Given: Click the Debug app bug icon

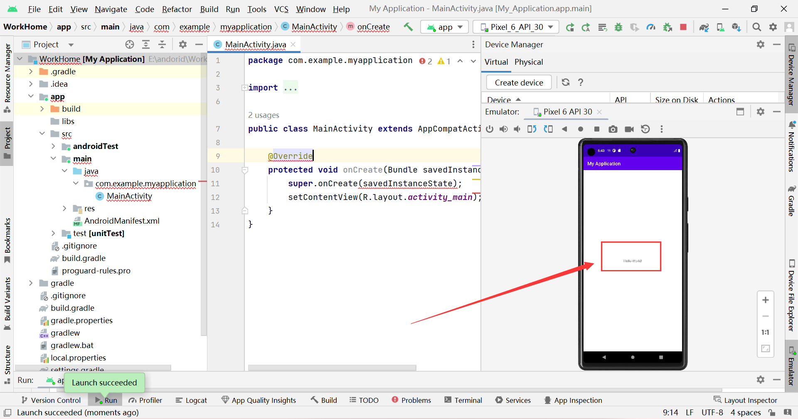Looking at the screenshot, I should 618,27.
